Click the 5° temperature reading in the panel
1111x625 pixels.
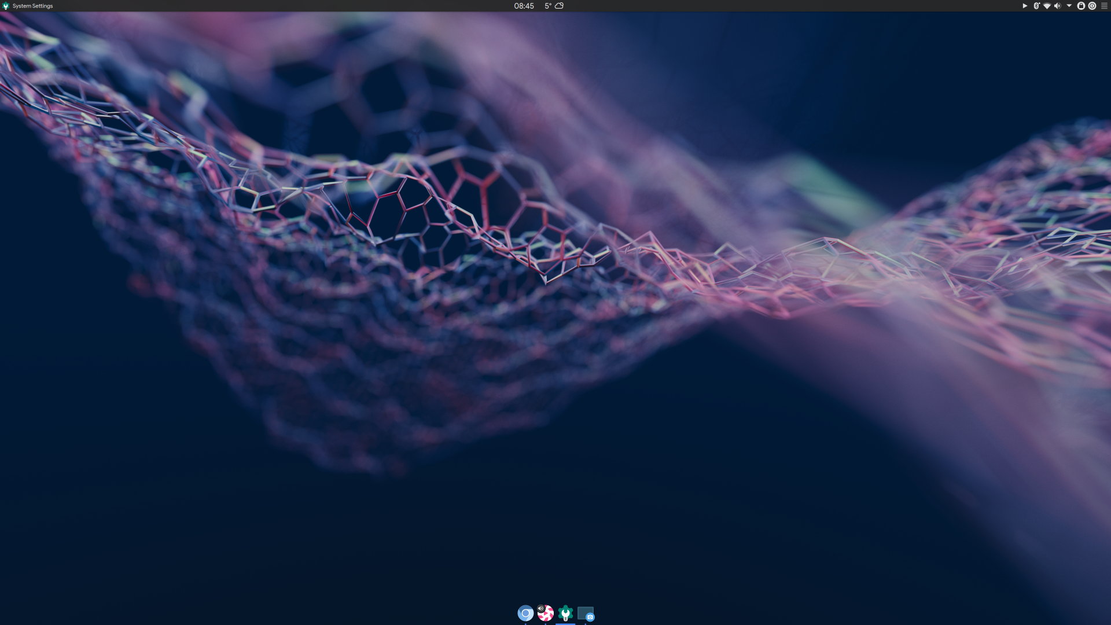coord(546,6)
